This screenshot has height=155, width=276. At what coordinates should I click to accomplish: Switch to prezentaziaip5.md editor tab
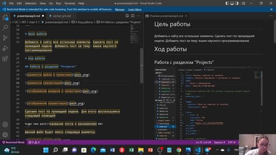28,16
